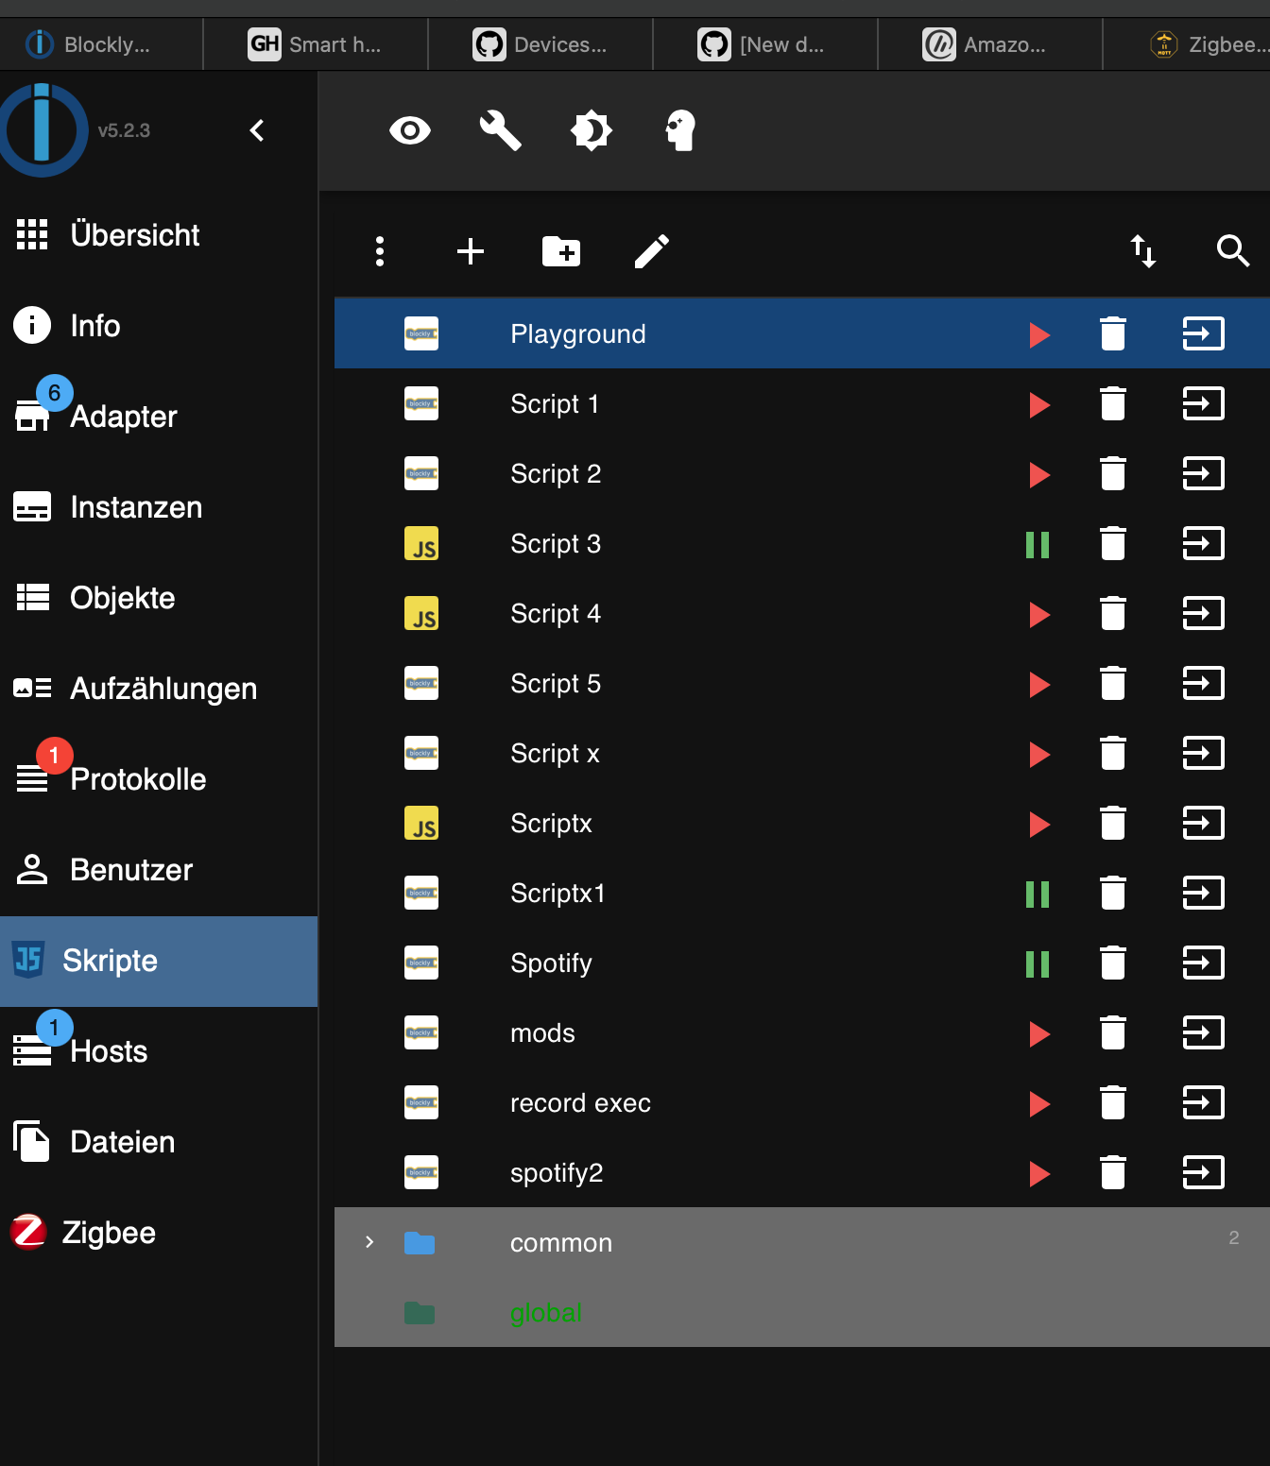Click the pencil edit icon
1270x1466 pixels.
click(652, 251)
